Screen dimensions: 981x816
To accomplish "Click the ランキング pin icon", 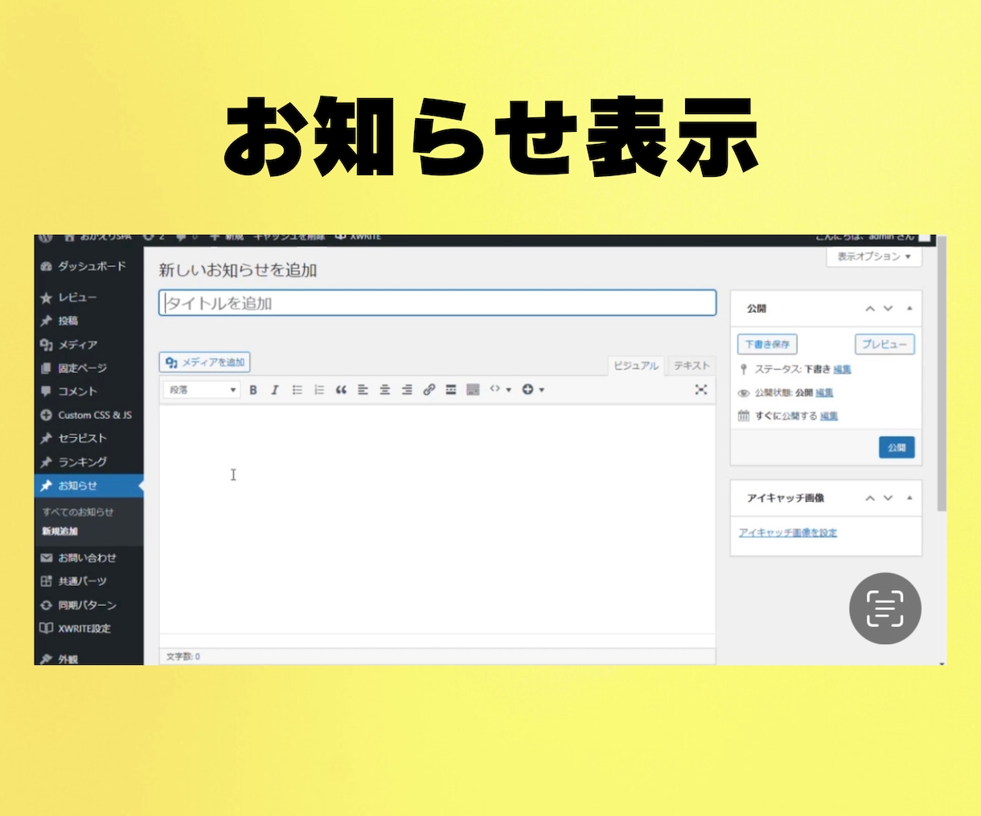I will 46,462.
